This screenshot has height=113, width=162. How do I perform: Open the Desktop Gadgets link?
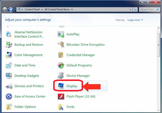coord(27,76)
